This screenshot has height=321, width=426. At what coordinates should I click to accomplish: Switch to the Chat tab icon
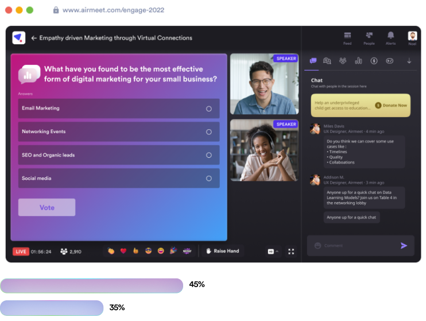pyautogui.click(x=313, y=61)
